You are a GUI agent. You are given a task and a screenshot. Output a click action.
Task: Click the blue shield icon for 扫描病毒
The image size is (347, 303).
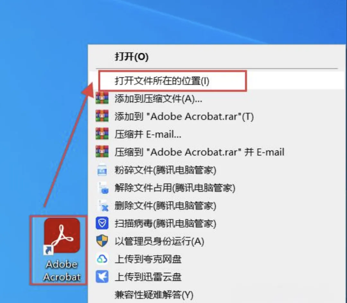tap(102, 223)
